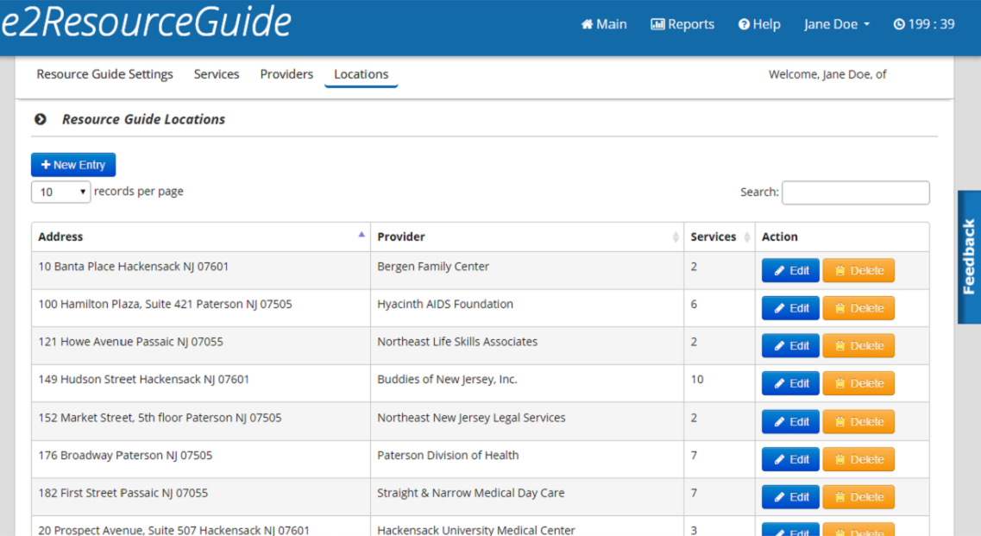This screenshot has height=536, width=981.
Task: Click the session timer clock
Action: (924, 24)
